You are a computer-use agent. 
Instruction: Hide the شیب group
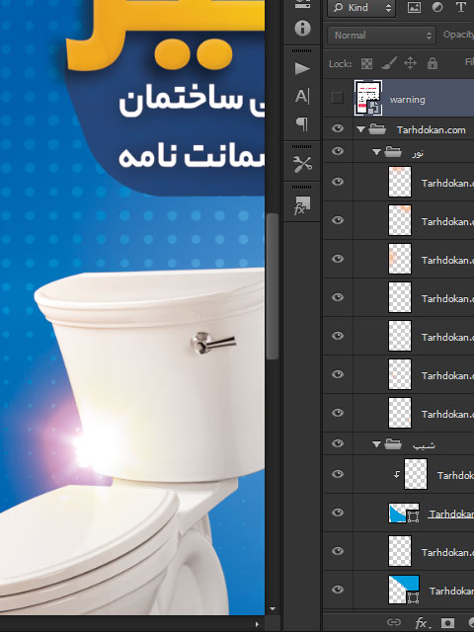pyautogui.click(x=338, y=443)
